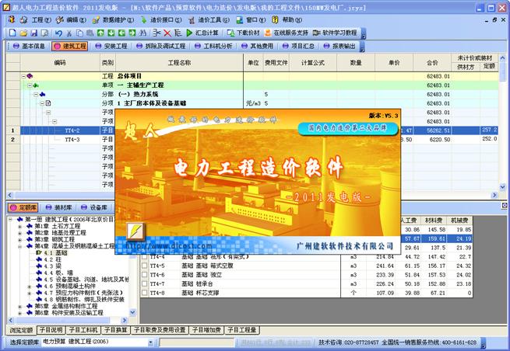Click the green play 汇总计算 icon
This screenshot has width=510, height=351.
(x=189, y=33)
